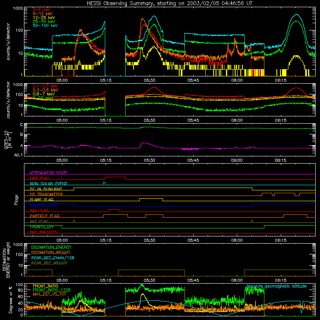Viewport: 320px width, 320px height.
Task: Click the 80 y-axis label on bottom plot
Action: pos(20,290)
